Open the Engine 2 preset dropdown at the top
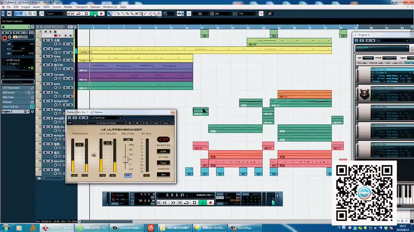The width and height of the screenshot is (414, 232). tap(382, 48)
